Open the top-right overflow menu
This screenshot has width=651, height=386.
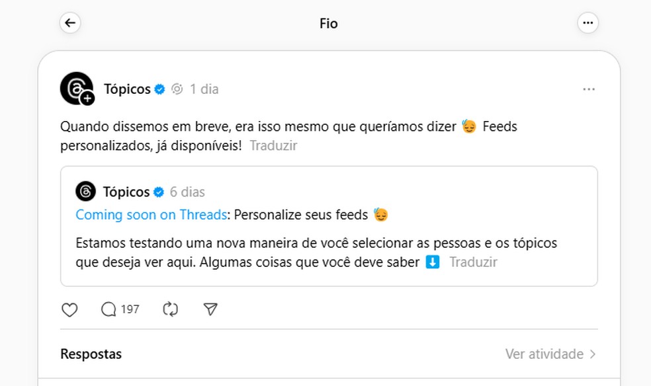click(x=588, y=22)
